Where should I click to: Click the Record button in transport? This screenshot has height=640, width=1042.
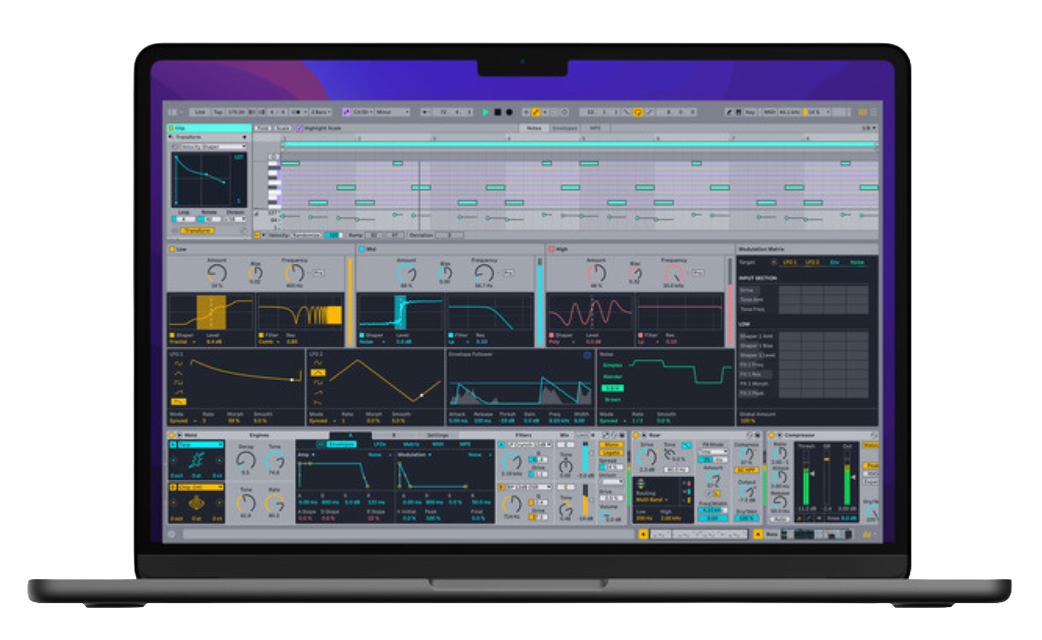click(x=509, y=113)
